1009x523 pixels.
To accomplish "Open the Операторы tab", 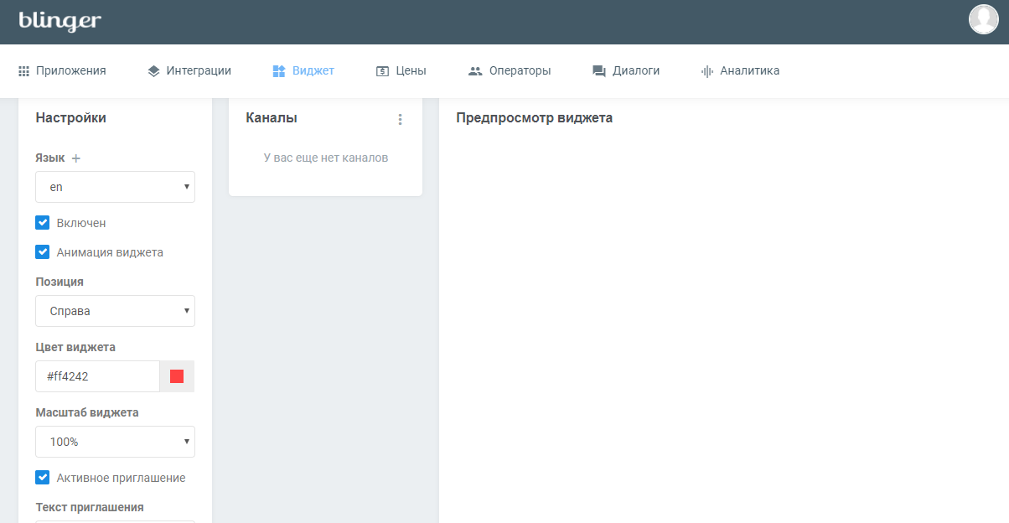I will 510,71.
